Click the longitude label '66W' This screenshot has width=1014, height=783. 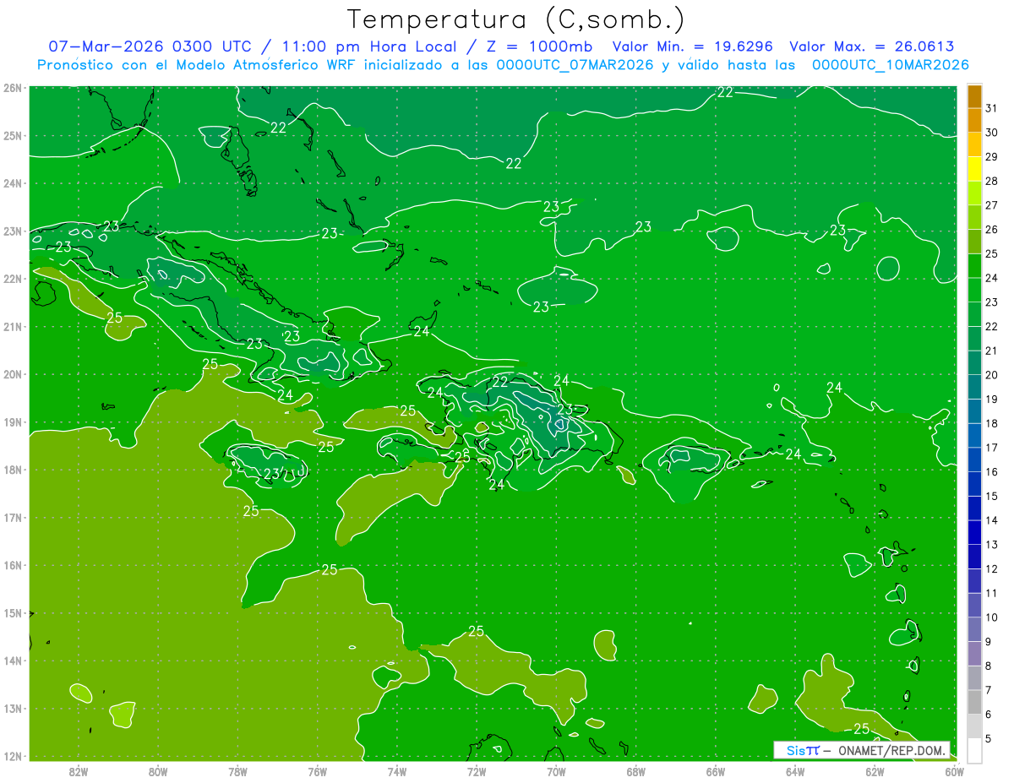(716, 771)
